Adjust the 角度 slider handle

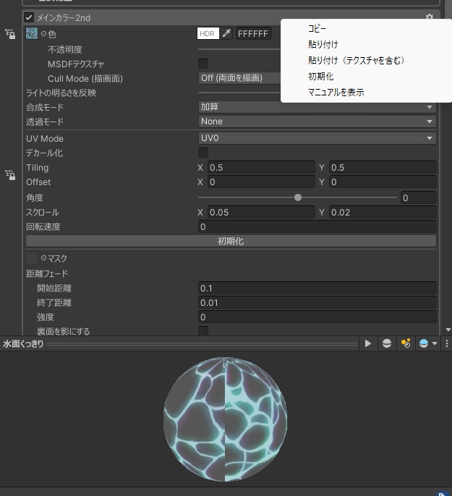(x=298, y=197)
